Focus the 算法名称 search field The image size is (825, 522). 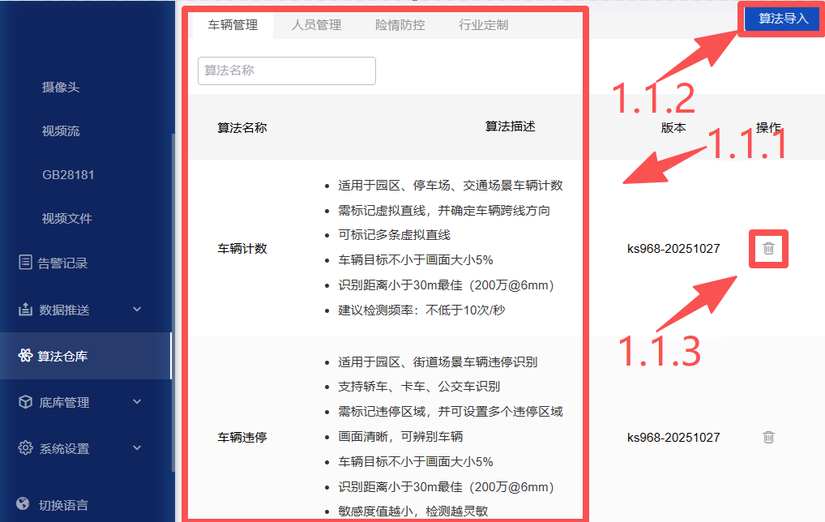point(286,71)
